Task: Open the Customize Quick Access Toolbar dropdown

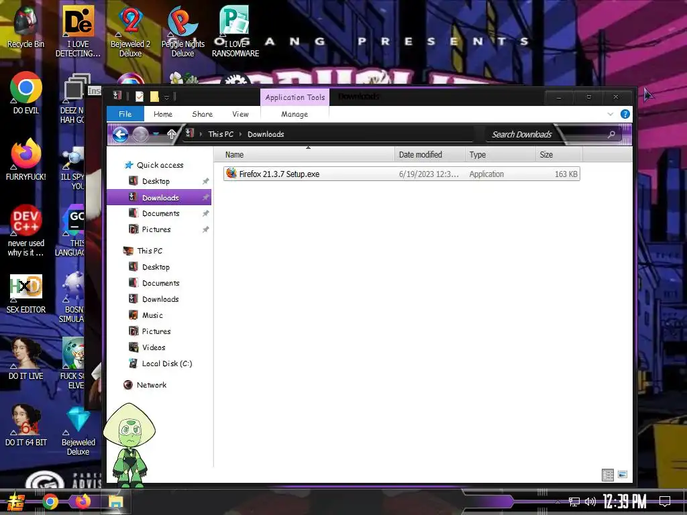Action: click(x=166, y=97)
